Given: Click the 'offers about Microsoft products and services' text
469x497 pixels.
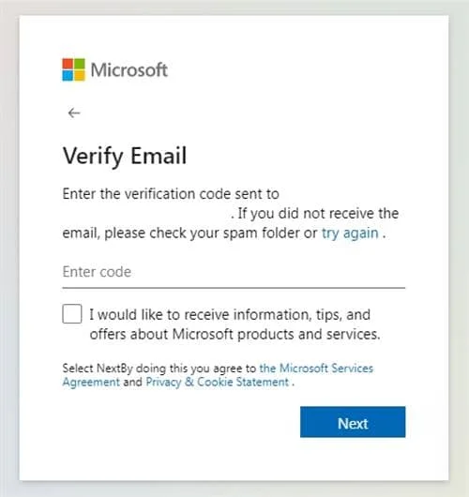Looking at the screenshot, I should [234, 334].
